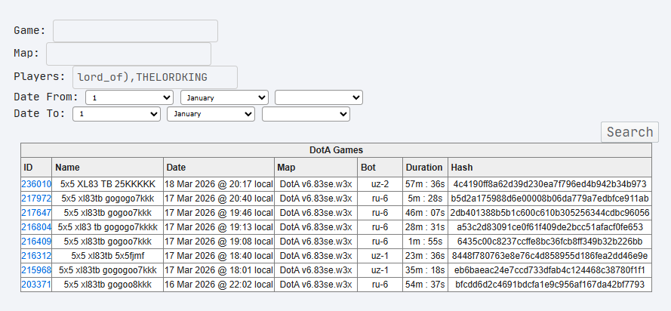The height and width of the screenshot is (311, 671).
Task: Click the Hash column header
Action: pyautogui.click(x=550, y=168)
